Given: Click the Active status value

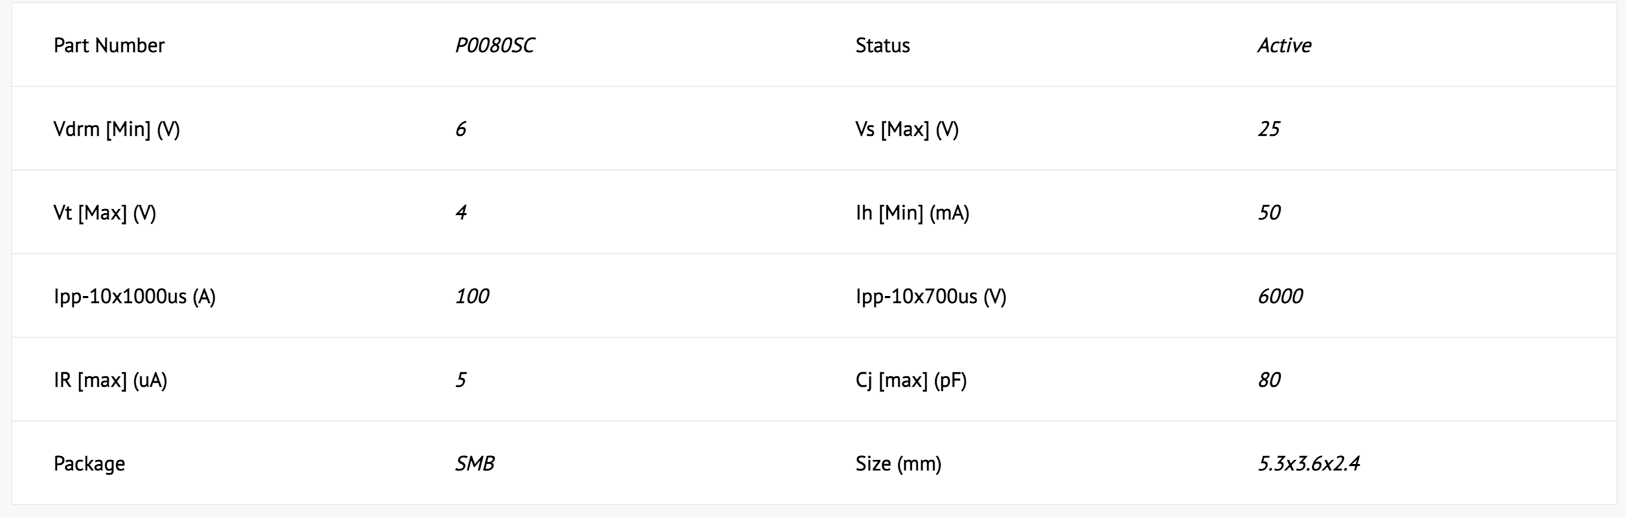Looking at the screenshot, I should click(x=1284, y=45).
